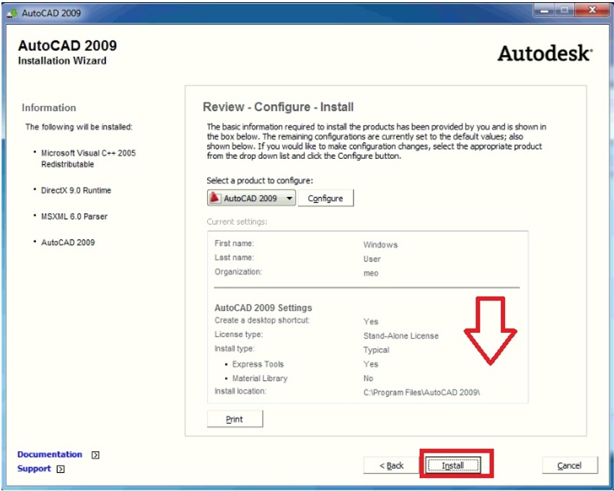Click the arrow icon beside Support
The height and width of the screenshot is (491, 614).
click(61, 469)
